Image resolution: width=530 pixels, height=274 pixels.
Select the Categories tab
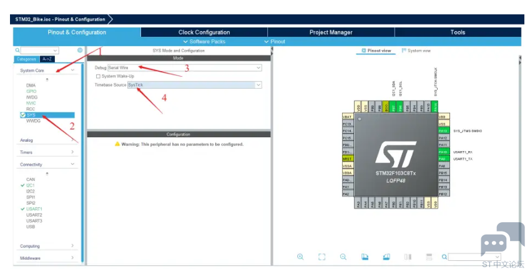(x=26, y=59)
